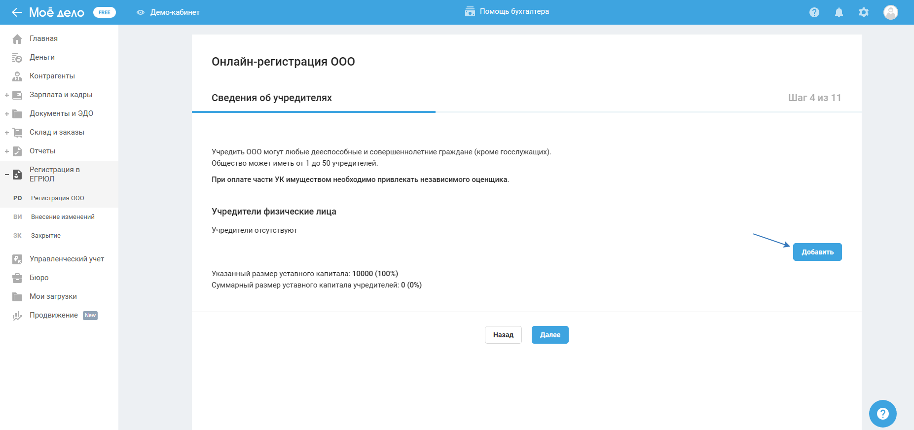This screenshot has height=430, width=914.
Task: Expand the Зарплата и кадры section
Action: 7,95
